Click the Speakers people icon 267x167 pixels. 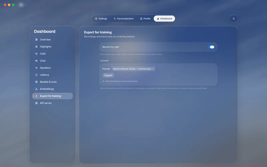(36, 68)
